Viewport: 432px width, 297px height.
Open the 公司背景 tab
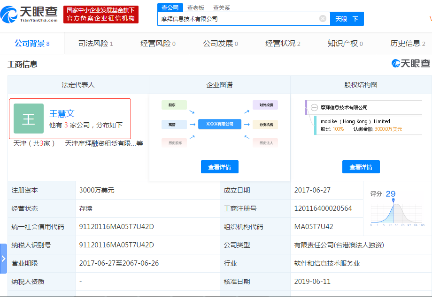[32, 44]
